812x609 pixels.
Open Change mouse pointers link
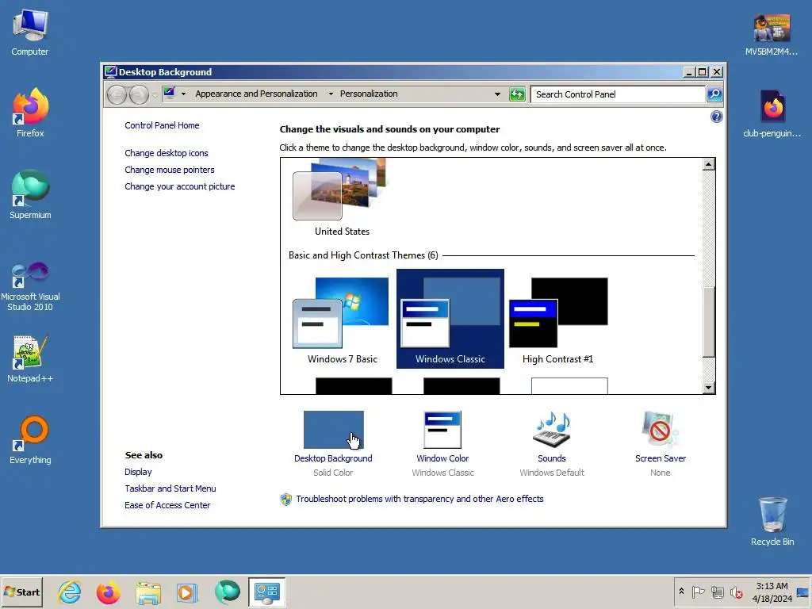(170, 170)
